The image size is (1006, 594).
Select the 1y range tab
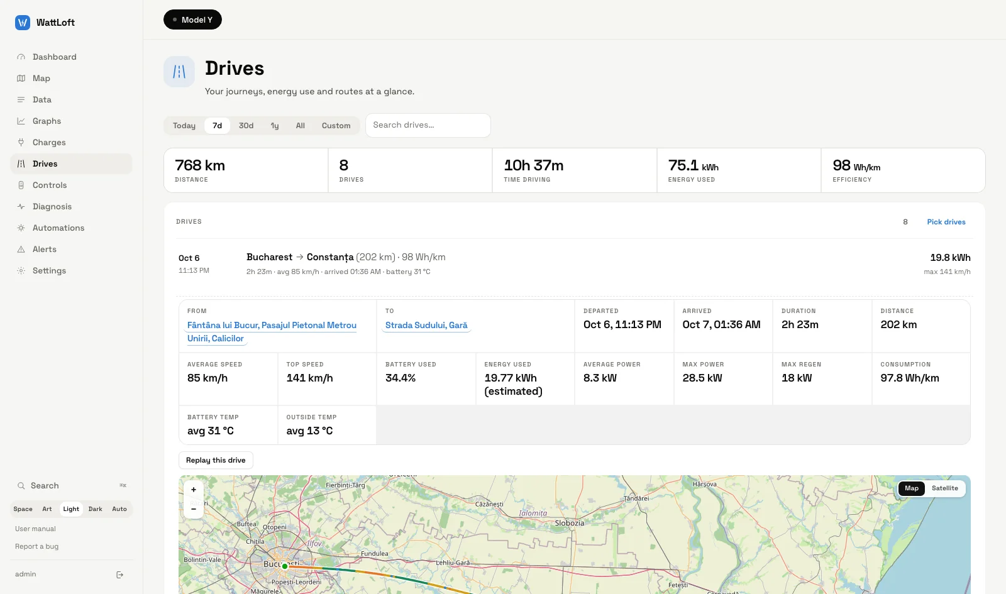tap(275, 126)
